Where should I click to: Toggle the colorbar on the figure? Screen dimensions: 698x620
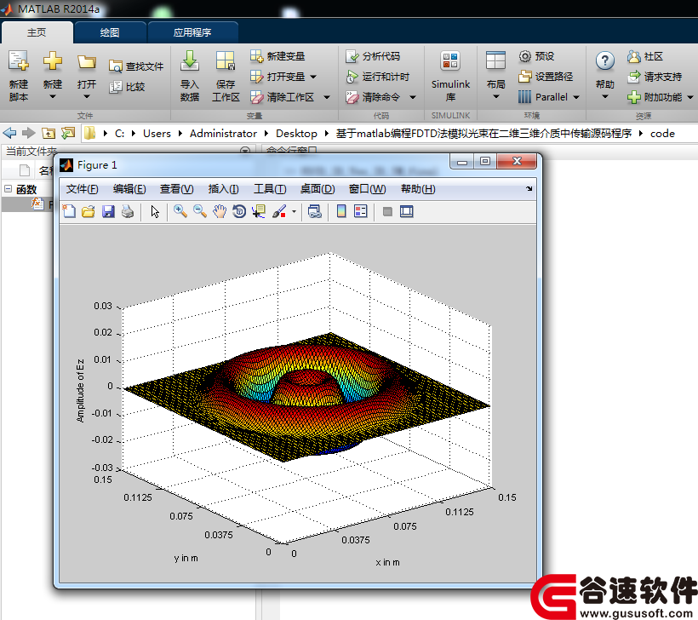(x=341, y=211)
